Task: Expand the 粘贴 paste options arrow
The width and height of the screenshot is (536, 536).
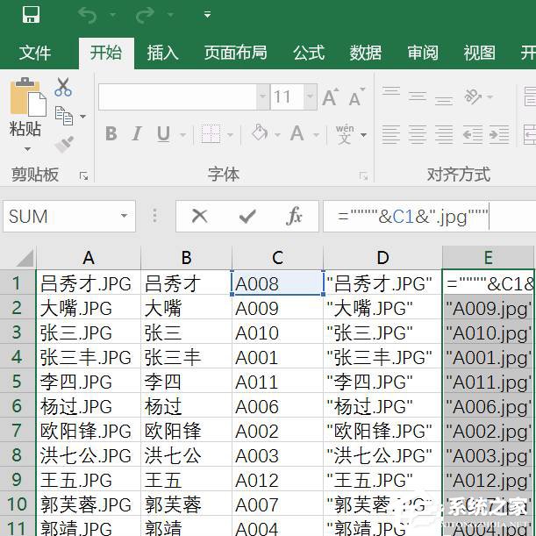Action: (x=27, y=149)
